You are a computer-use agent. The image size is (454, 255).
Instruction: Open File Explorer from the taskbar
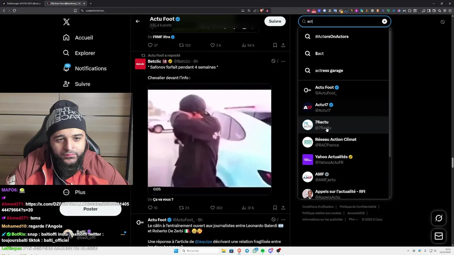tap(224, 251)
